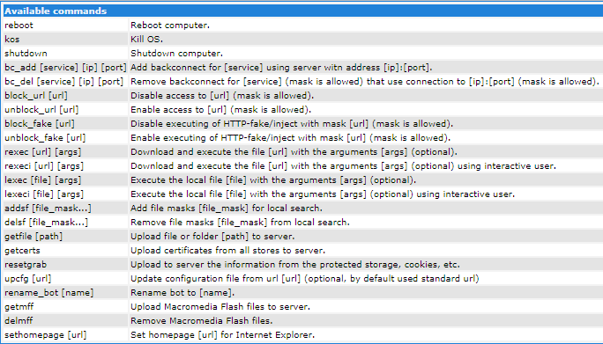Click the 'Shutdown computer.' description text
Screen dimensions: 603x344
(177, 54)
